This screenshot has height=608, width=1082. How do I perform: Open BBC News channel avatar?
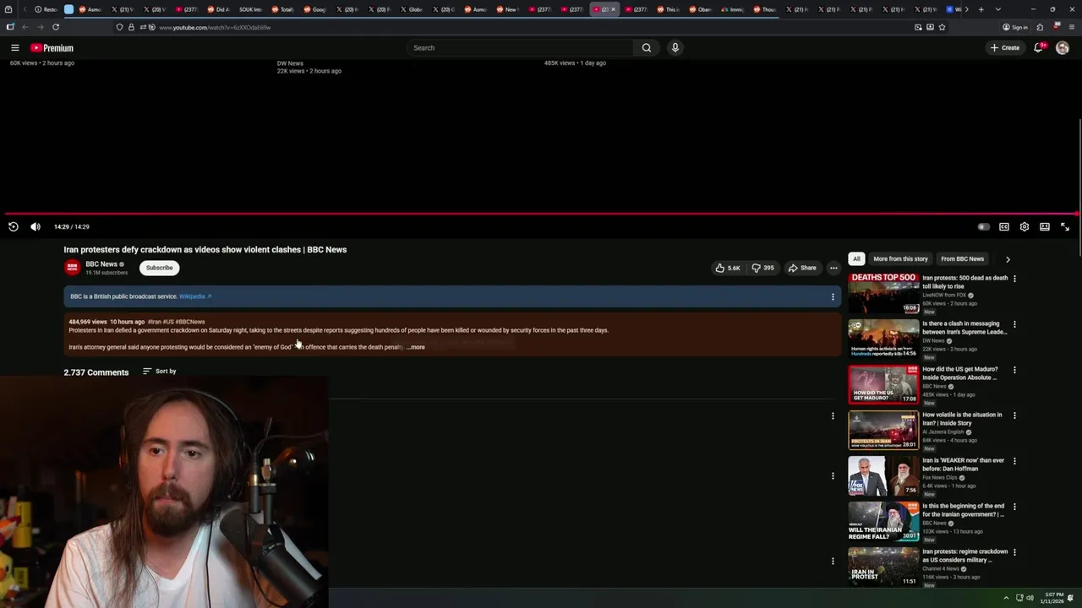pos(72,268)
